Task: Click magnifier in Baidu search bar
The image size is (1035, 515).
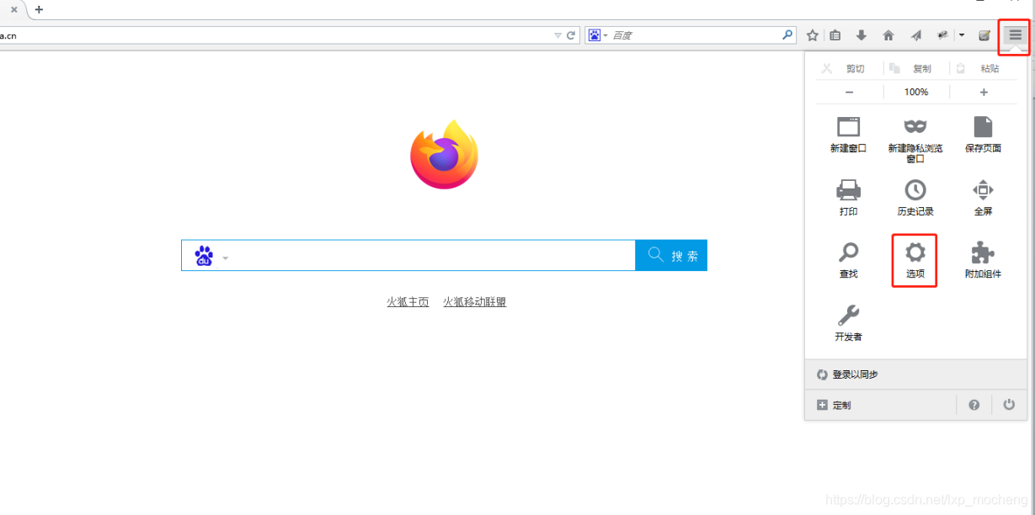Action: (x=787, y=35)
